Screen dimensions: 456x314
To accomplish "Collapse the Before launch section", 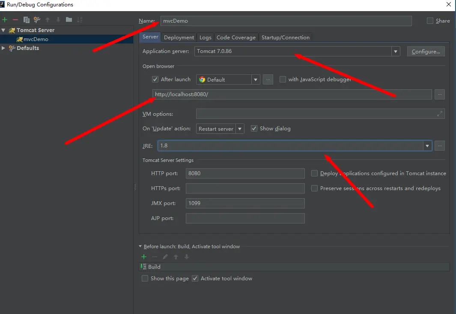I will coord(140,247).
